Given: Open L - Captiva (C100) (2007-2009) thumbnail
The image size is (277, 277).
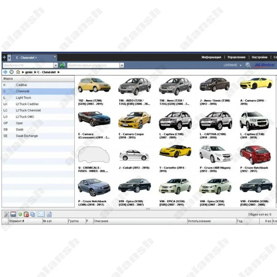Looking at the screenshot, I should (175, 120).
